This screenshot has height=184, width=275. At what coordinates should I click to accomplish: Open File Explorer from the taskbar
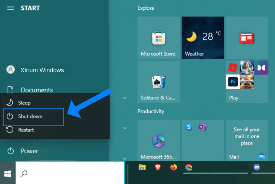point(142,167)
